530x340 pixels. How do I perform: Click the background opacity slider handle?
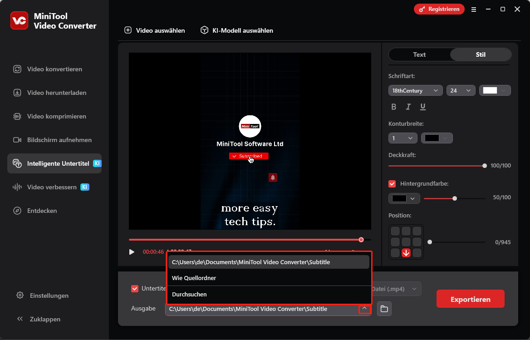(x=455, y=198)
